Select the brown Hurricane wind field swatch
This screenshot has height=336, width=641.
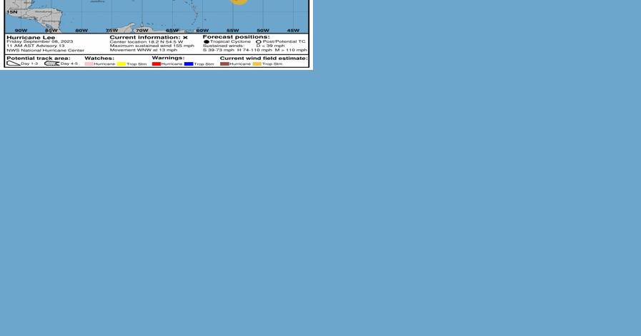224,64
